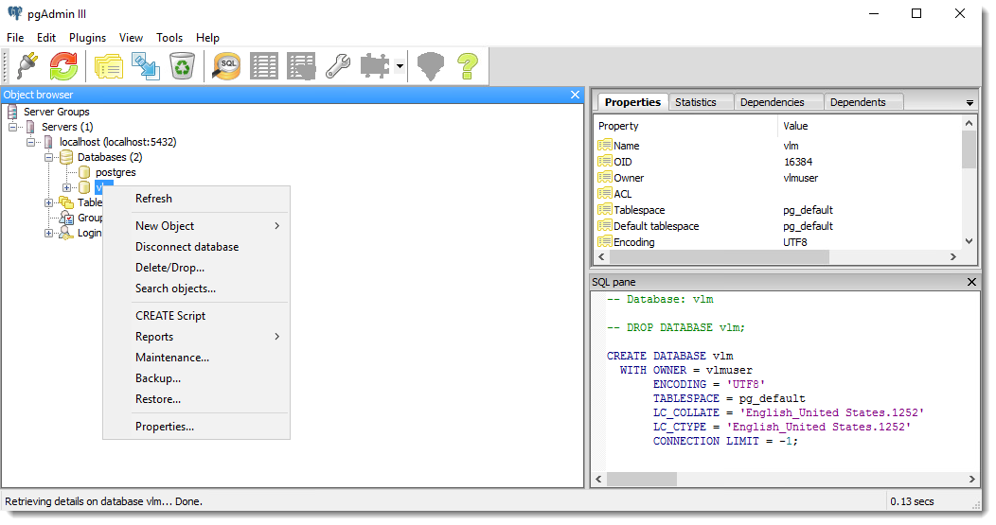The height and width of the screenshot is (525, 996).
Task: Collapse the Servers tree node
Action: 12,127
